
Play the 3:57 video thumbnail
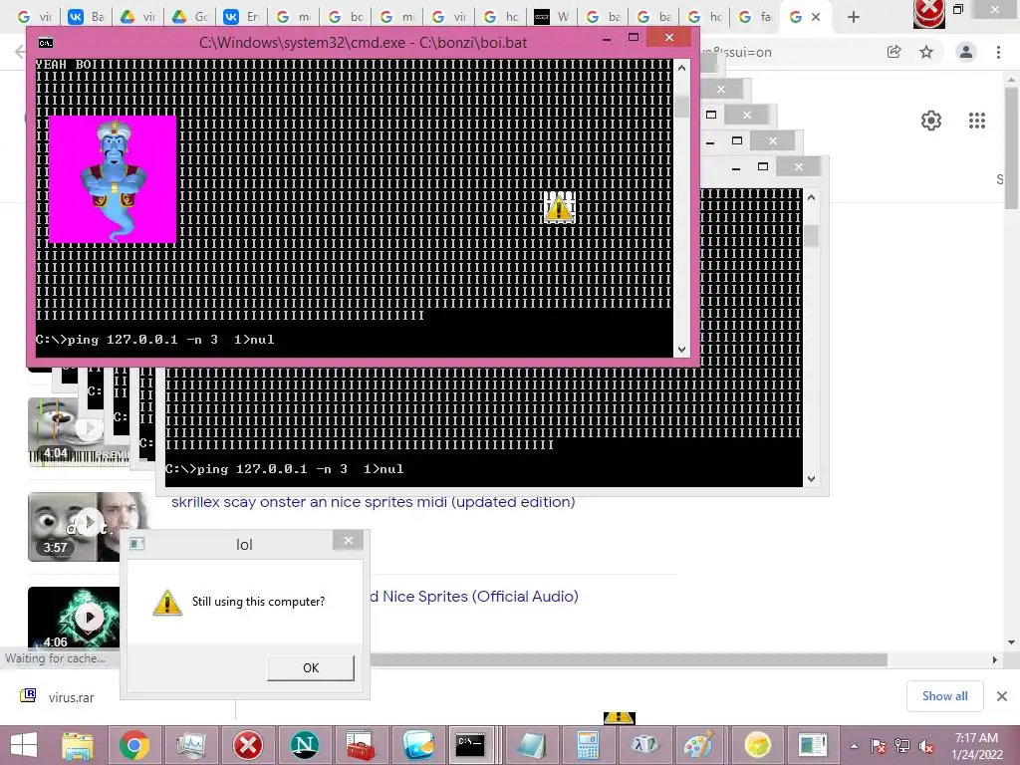[x=89, y=522]
